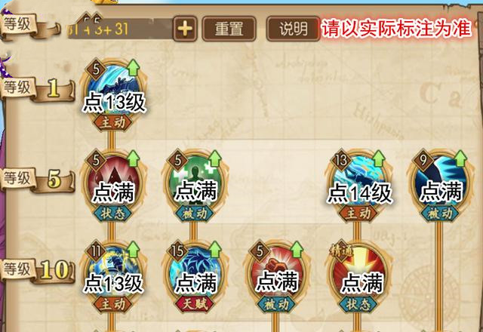
Task: Click green upgrade arrow on red fist skill
Action: pos(297,250)
